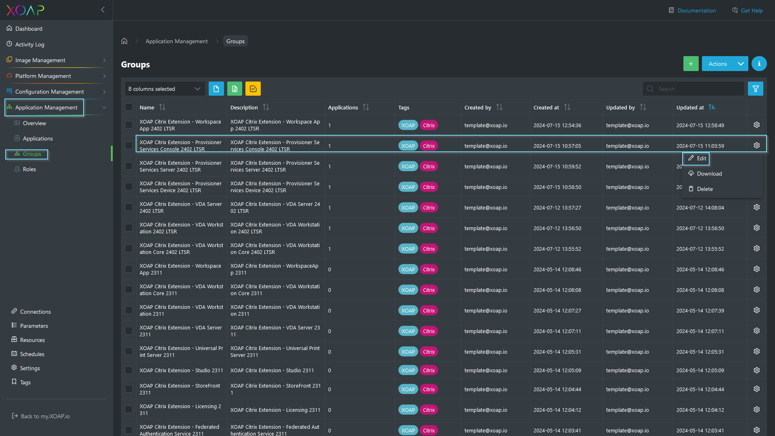The height and width of the screenshot is (436, 775).
Task: Check Provisioner Services Server 2402 LTSR checkbox
Action: (x=129, y=166)
